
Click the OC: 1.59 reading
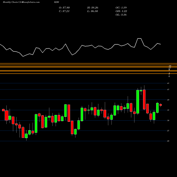point(121,8)
